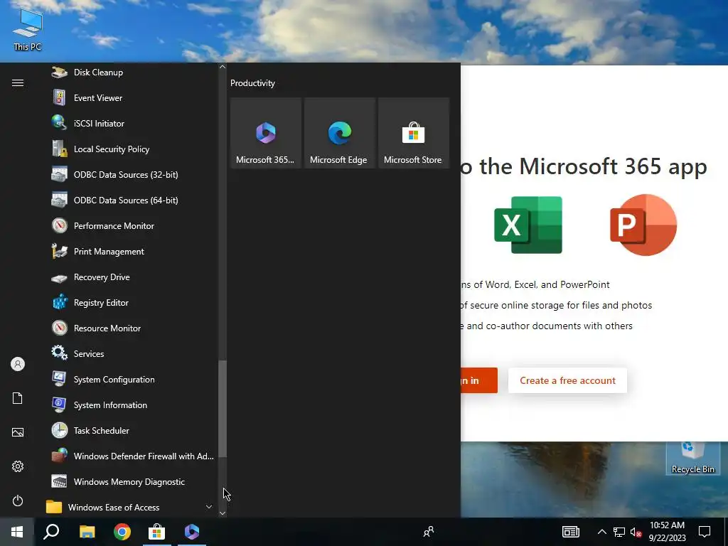Launch ODBC Data Sources (32-bit)
Image resolution: width=728 pixels, height=546 pixels.
[130, 175]
